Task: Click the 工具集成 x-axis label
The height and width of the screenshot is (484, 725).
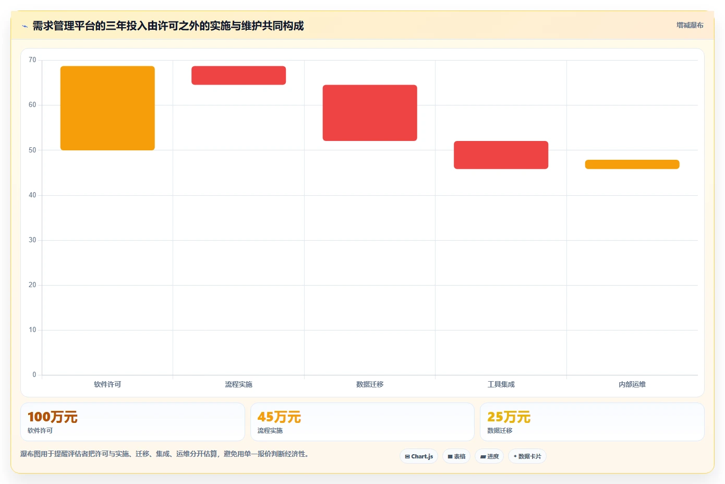Action: 501,384
